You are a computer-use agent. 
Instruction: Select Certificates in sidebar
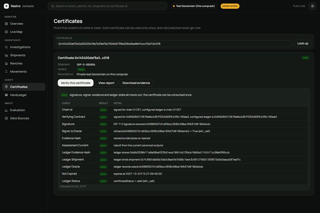[x=24, y=86]
